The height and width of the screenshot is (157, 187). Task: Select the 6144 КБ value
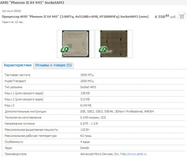pos(86,105)
